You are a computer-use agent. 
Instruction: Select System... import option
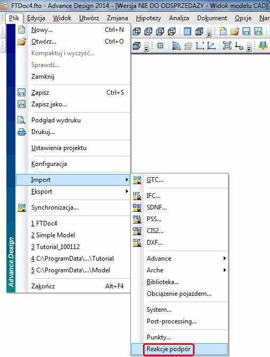point(180,310)
